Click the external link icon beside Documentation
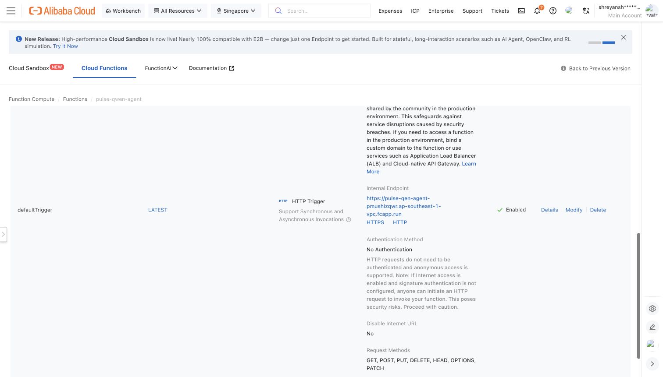663x377 pixels. (232, 68)
